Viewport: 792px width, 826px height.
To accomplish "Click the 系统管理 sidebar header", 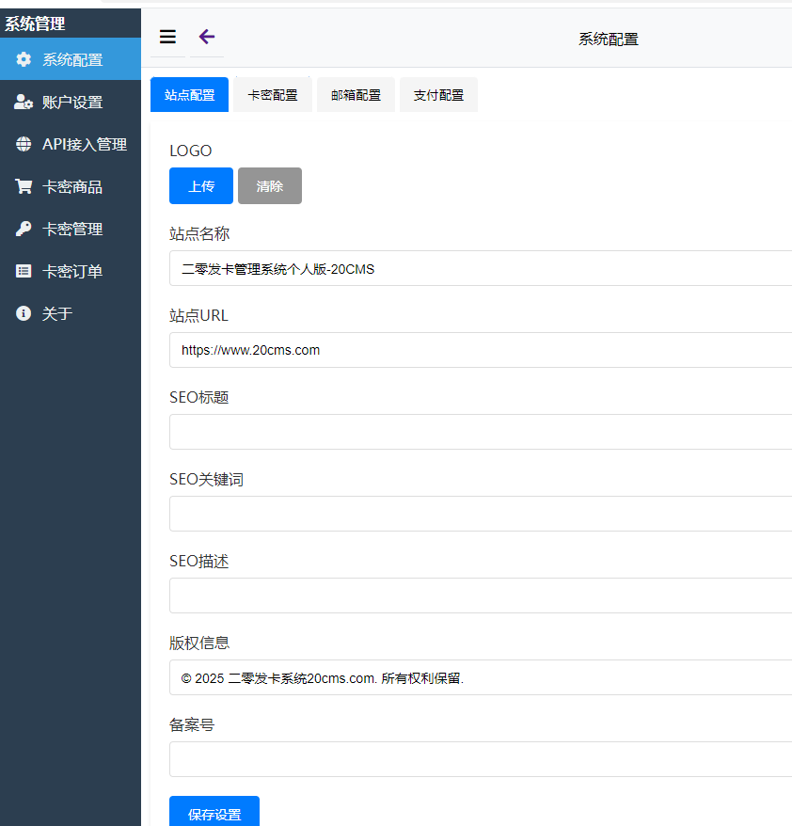I will 35,24.
